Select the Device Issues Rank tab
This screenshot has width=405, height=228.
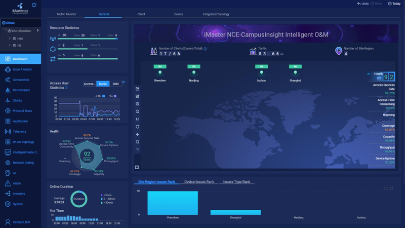[199, 182]
